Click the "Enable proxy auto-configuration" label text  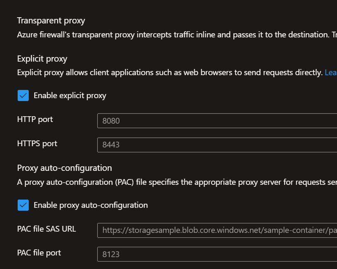pos(90,205)
